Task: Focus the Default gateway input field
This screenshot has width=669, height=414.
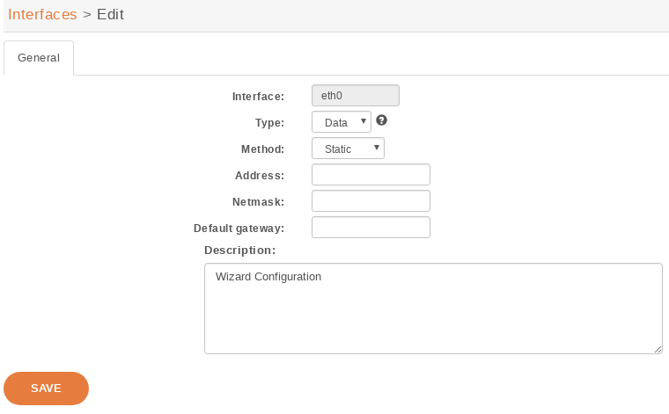Action: (371, 228)
